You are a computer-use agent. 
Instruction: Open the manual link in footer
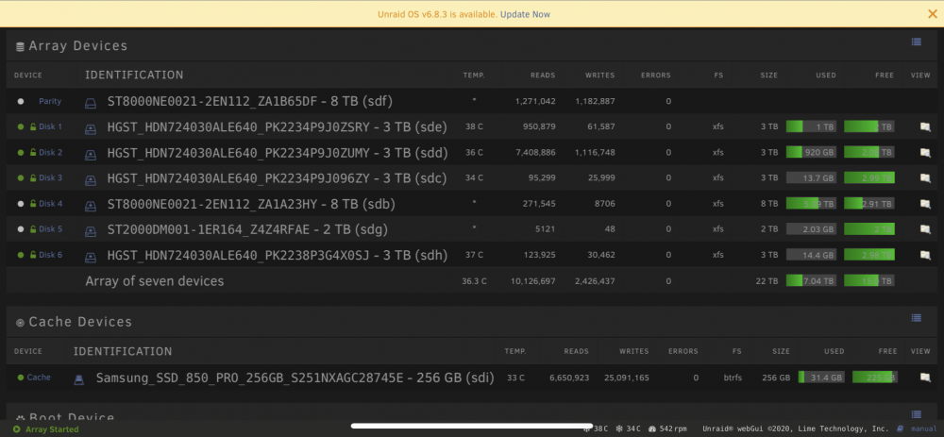click(924, 429)
